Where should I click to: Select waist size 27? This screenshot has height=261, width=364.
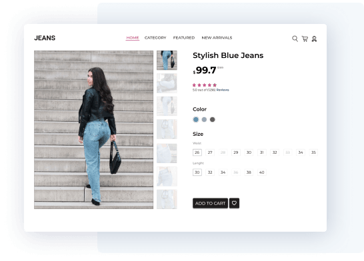point(210,152)
